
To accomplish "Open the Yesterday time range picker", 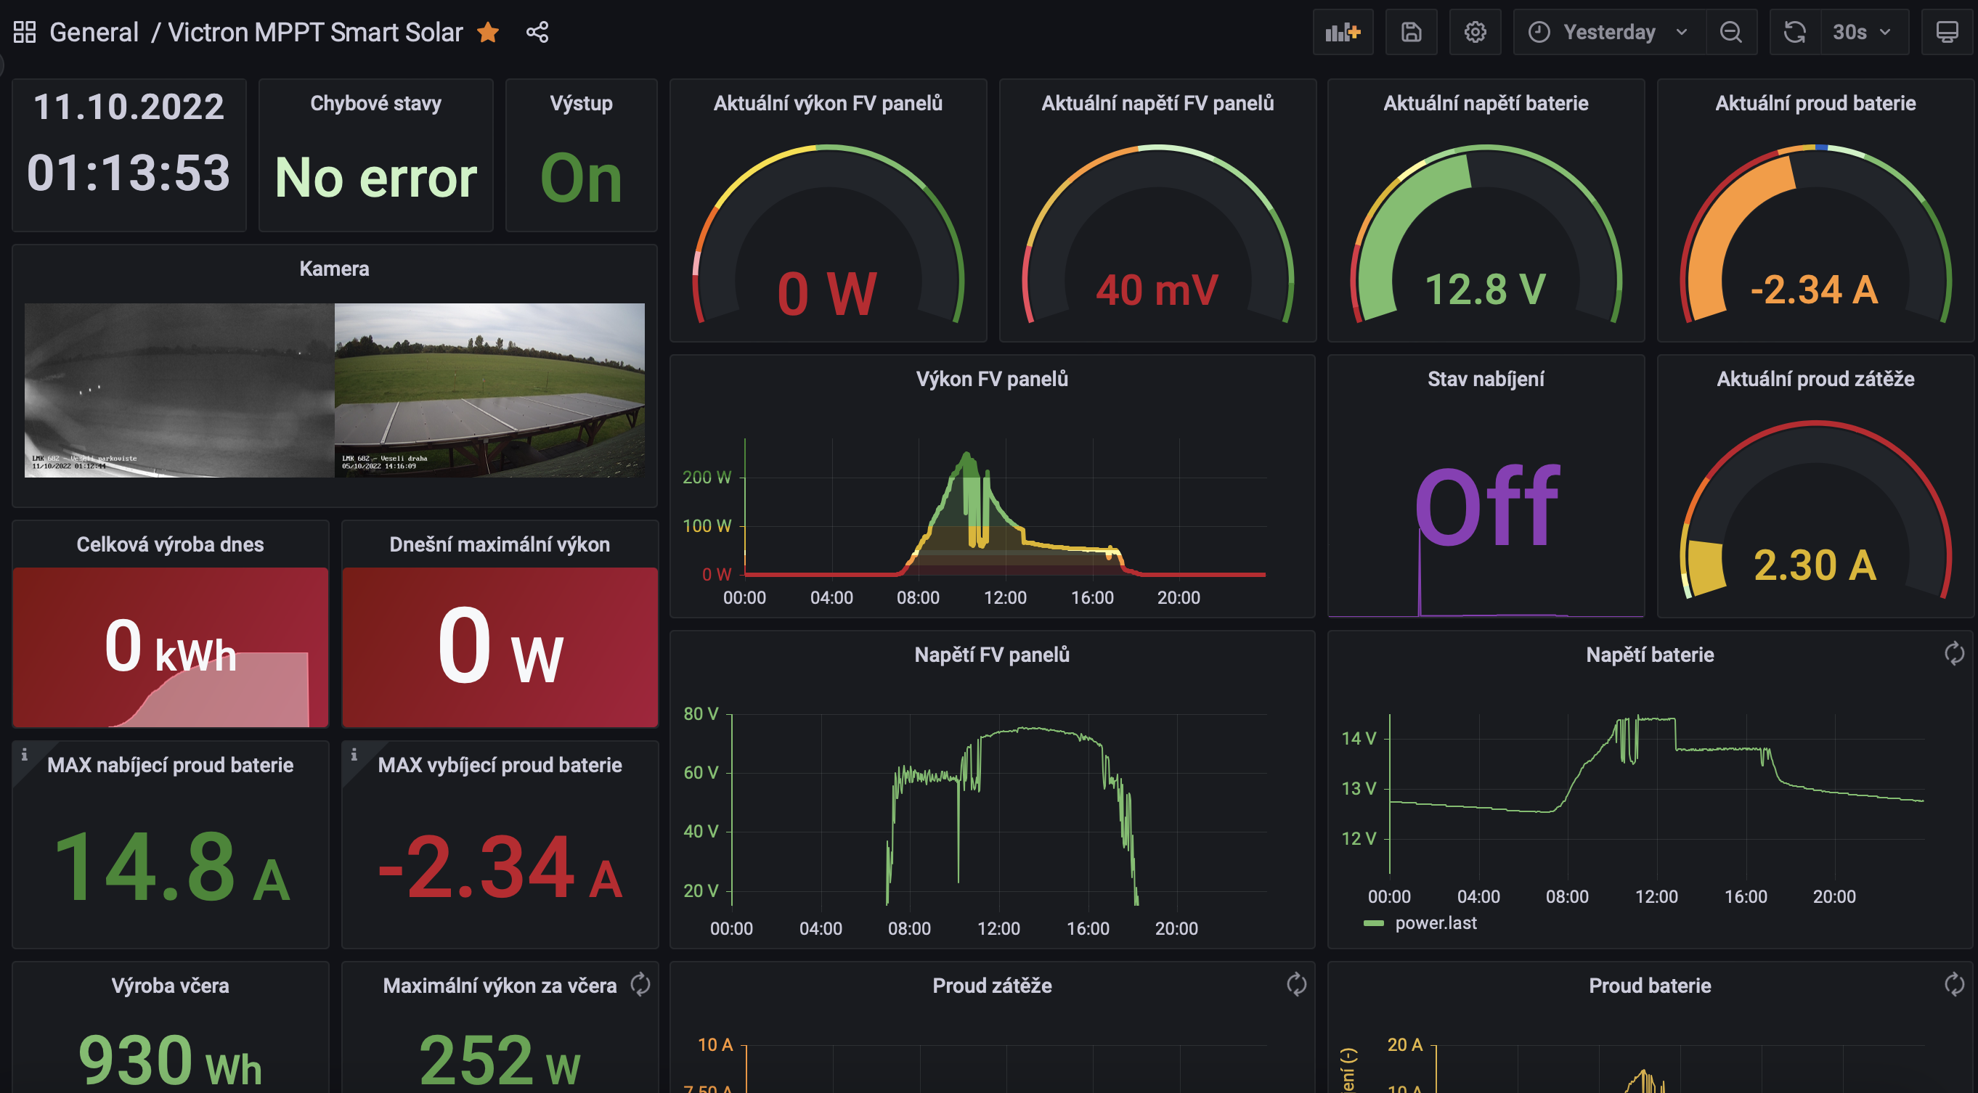I will tap(1608, 32).
